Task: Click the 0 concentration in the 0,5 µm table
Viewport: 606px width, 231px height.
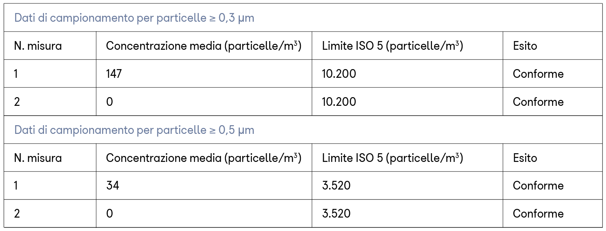Action: tap(109, 214)
